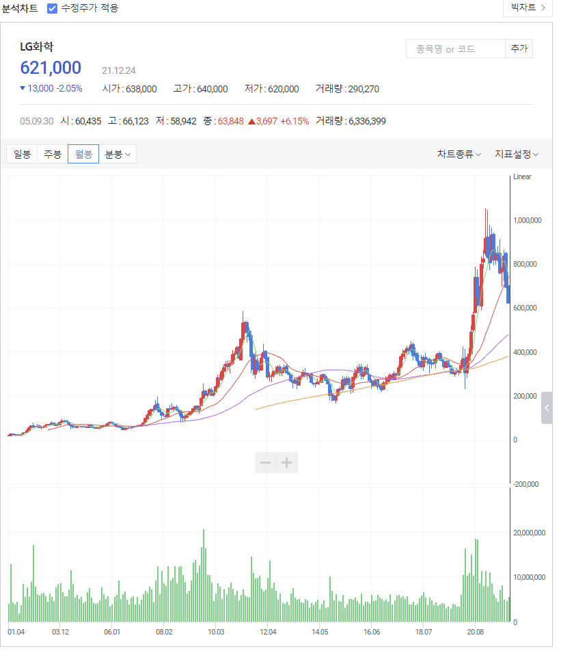Click the date 21.12.24
This screenshot has height=653, width=561.
[x=119, y=71]
